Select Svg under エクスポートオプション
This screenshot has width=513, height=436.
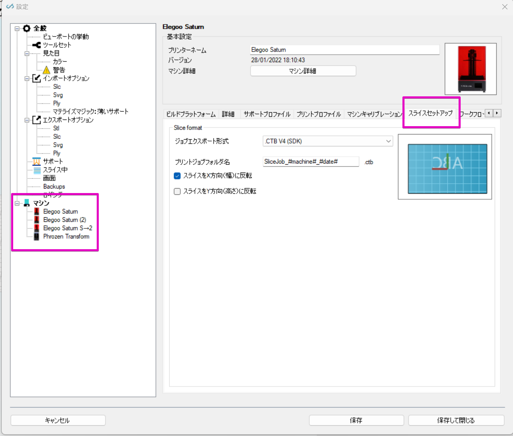(58, 145)
